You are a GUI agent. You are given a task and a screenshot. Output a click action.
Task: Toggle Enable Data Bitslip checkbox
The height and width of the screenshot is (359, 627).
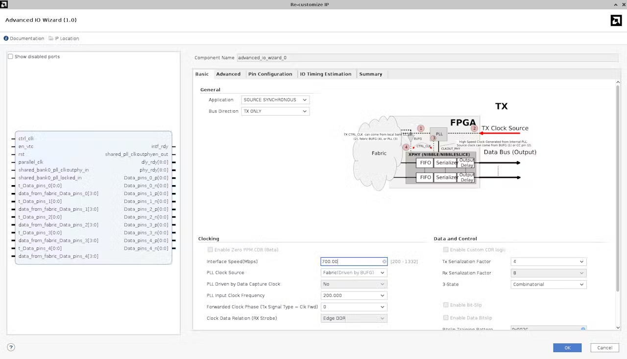(x=446, y=318)
